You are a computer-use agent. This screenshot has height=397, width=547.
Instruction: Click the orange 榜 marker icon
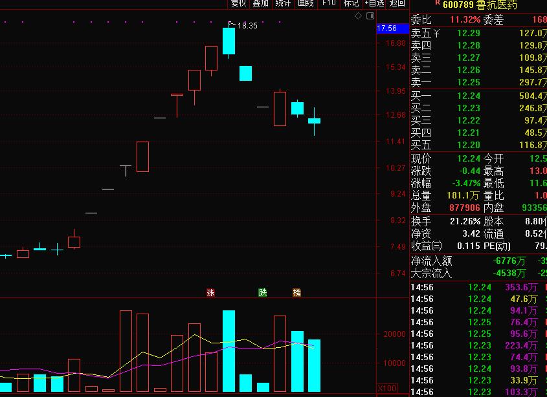(296, 292)
